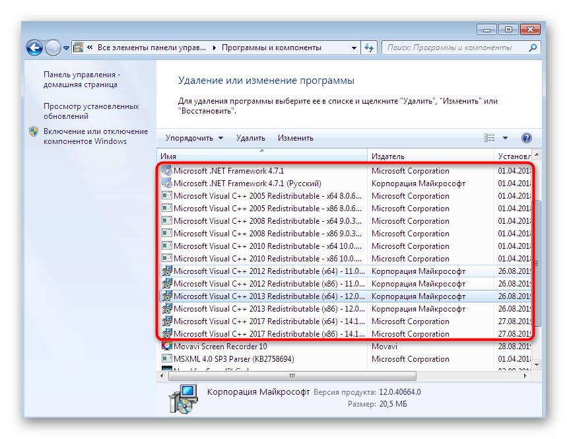Click the magnifier search icon

533,48
